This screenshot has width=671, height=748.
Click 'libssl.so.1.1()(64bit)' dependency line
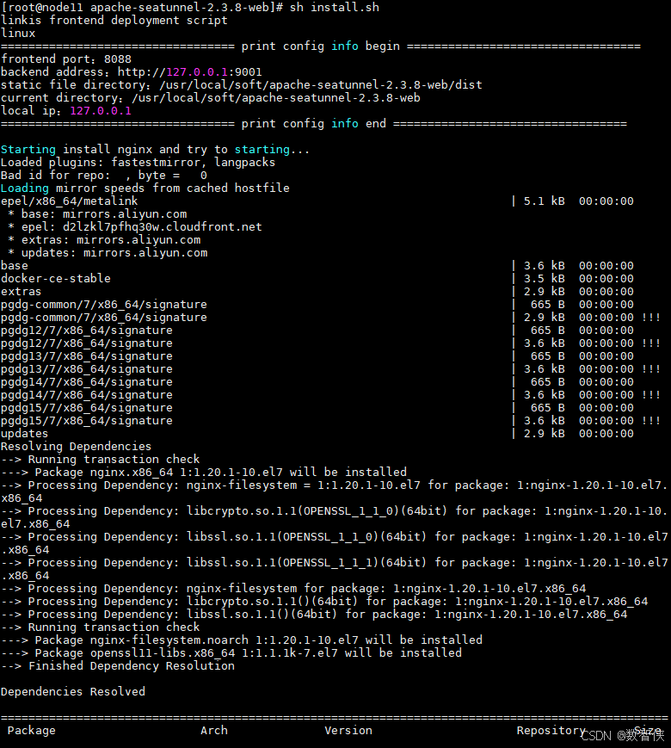point(314,614)
